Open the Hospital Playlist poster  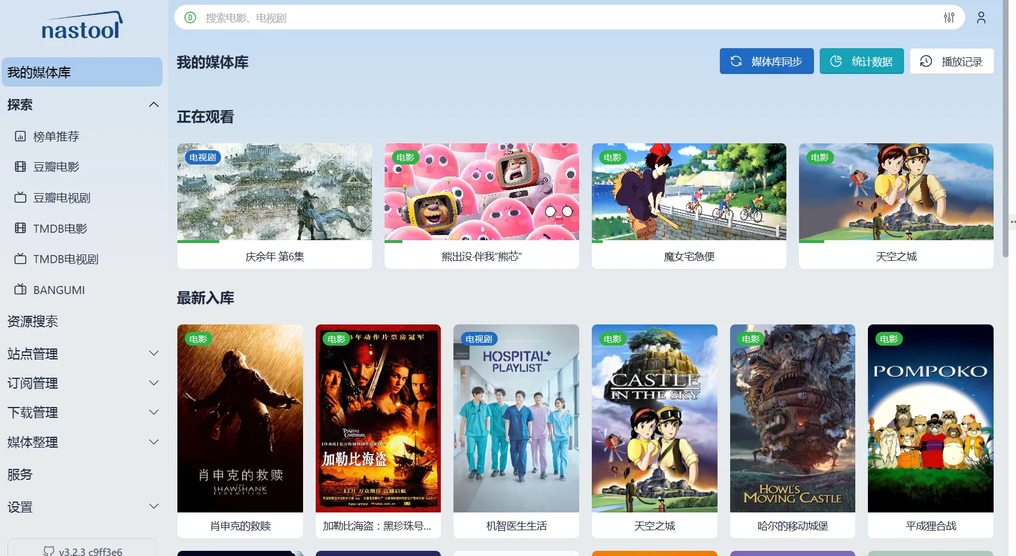(516, 418)
